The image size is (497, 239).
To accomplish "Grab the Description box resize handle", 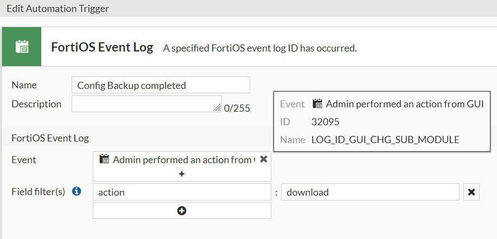I will (218, 107).
